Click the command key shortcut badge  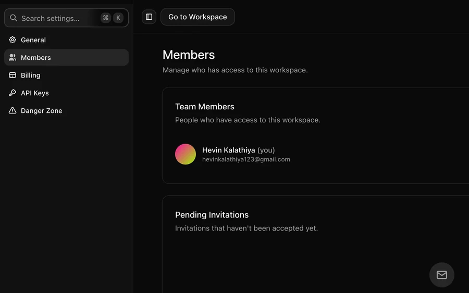click(106, 18)
